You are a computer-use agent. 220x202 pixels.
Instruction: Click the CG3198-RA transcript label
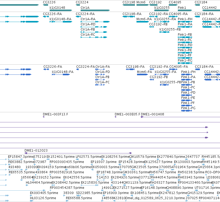(x=132, y=14)
